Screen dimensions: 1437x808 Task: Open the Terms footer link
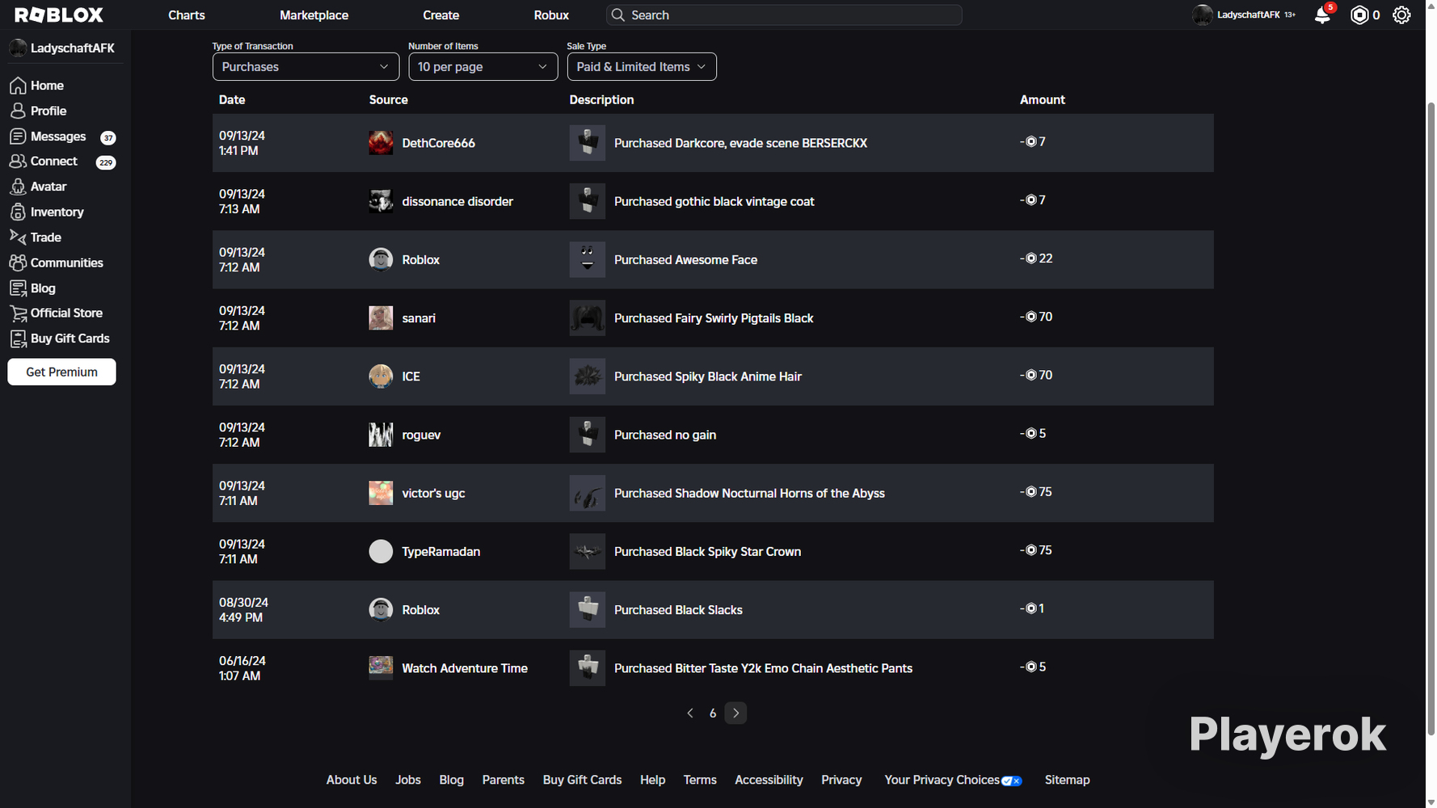700,780
